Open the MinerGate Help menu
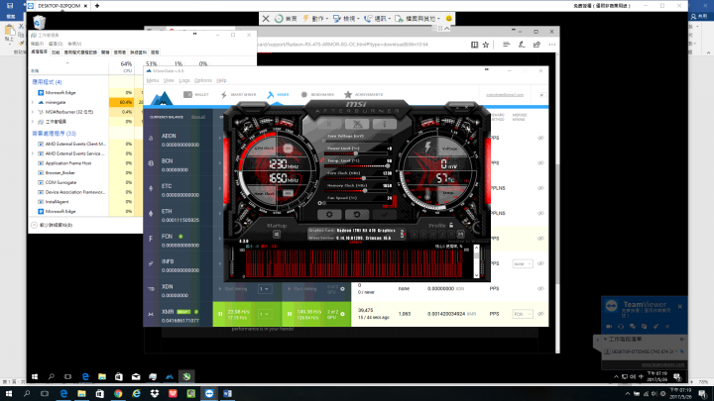Image resolution: width=714 pixels, height=401 pixels. pos(221,80)
